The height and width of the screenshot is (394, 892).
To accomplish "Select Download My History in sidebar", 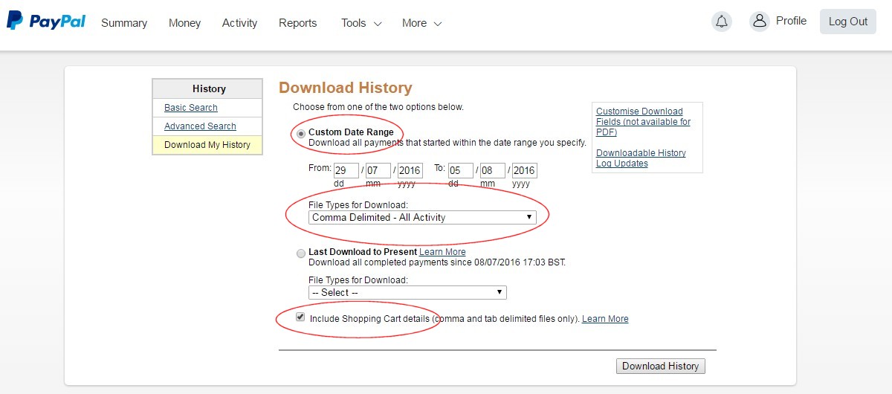I will pyautogui.click(x=207, y=145).
